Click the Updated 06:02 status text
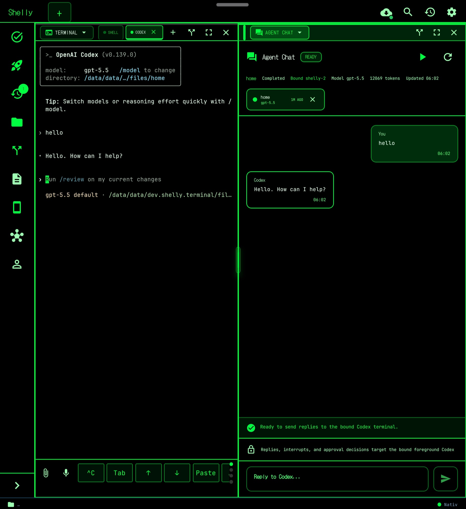466x509 pixels. 422,78
